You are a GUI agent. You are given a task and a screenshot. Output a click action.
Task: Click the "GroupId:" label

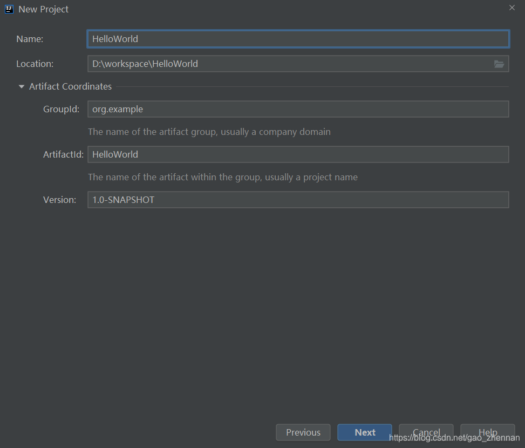(x=61, y=109)
